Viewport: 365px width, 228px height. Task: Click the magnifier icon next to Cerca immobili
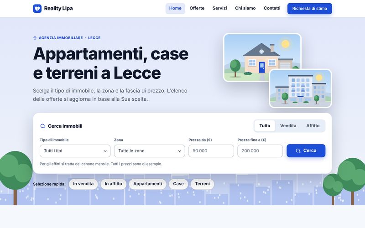click(43, 126)
